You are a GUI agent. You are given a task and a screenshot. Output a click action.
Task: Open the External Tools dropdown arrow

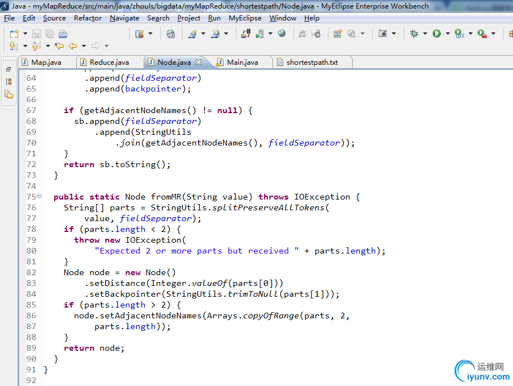(x=493, y=34)
